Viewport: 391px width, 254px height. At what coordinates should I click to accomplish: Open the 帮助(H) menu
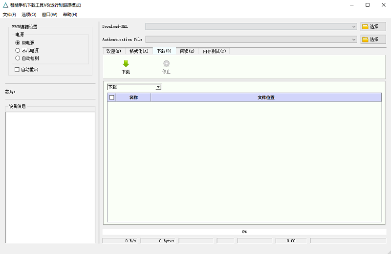pos(70,15)
